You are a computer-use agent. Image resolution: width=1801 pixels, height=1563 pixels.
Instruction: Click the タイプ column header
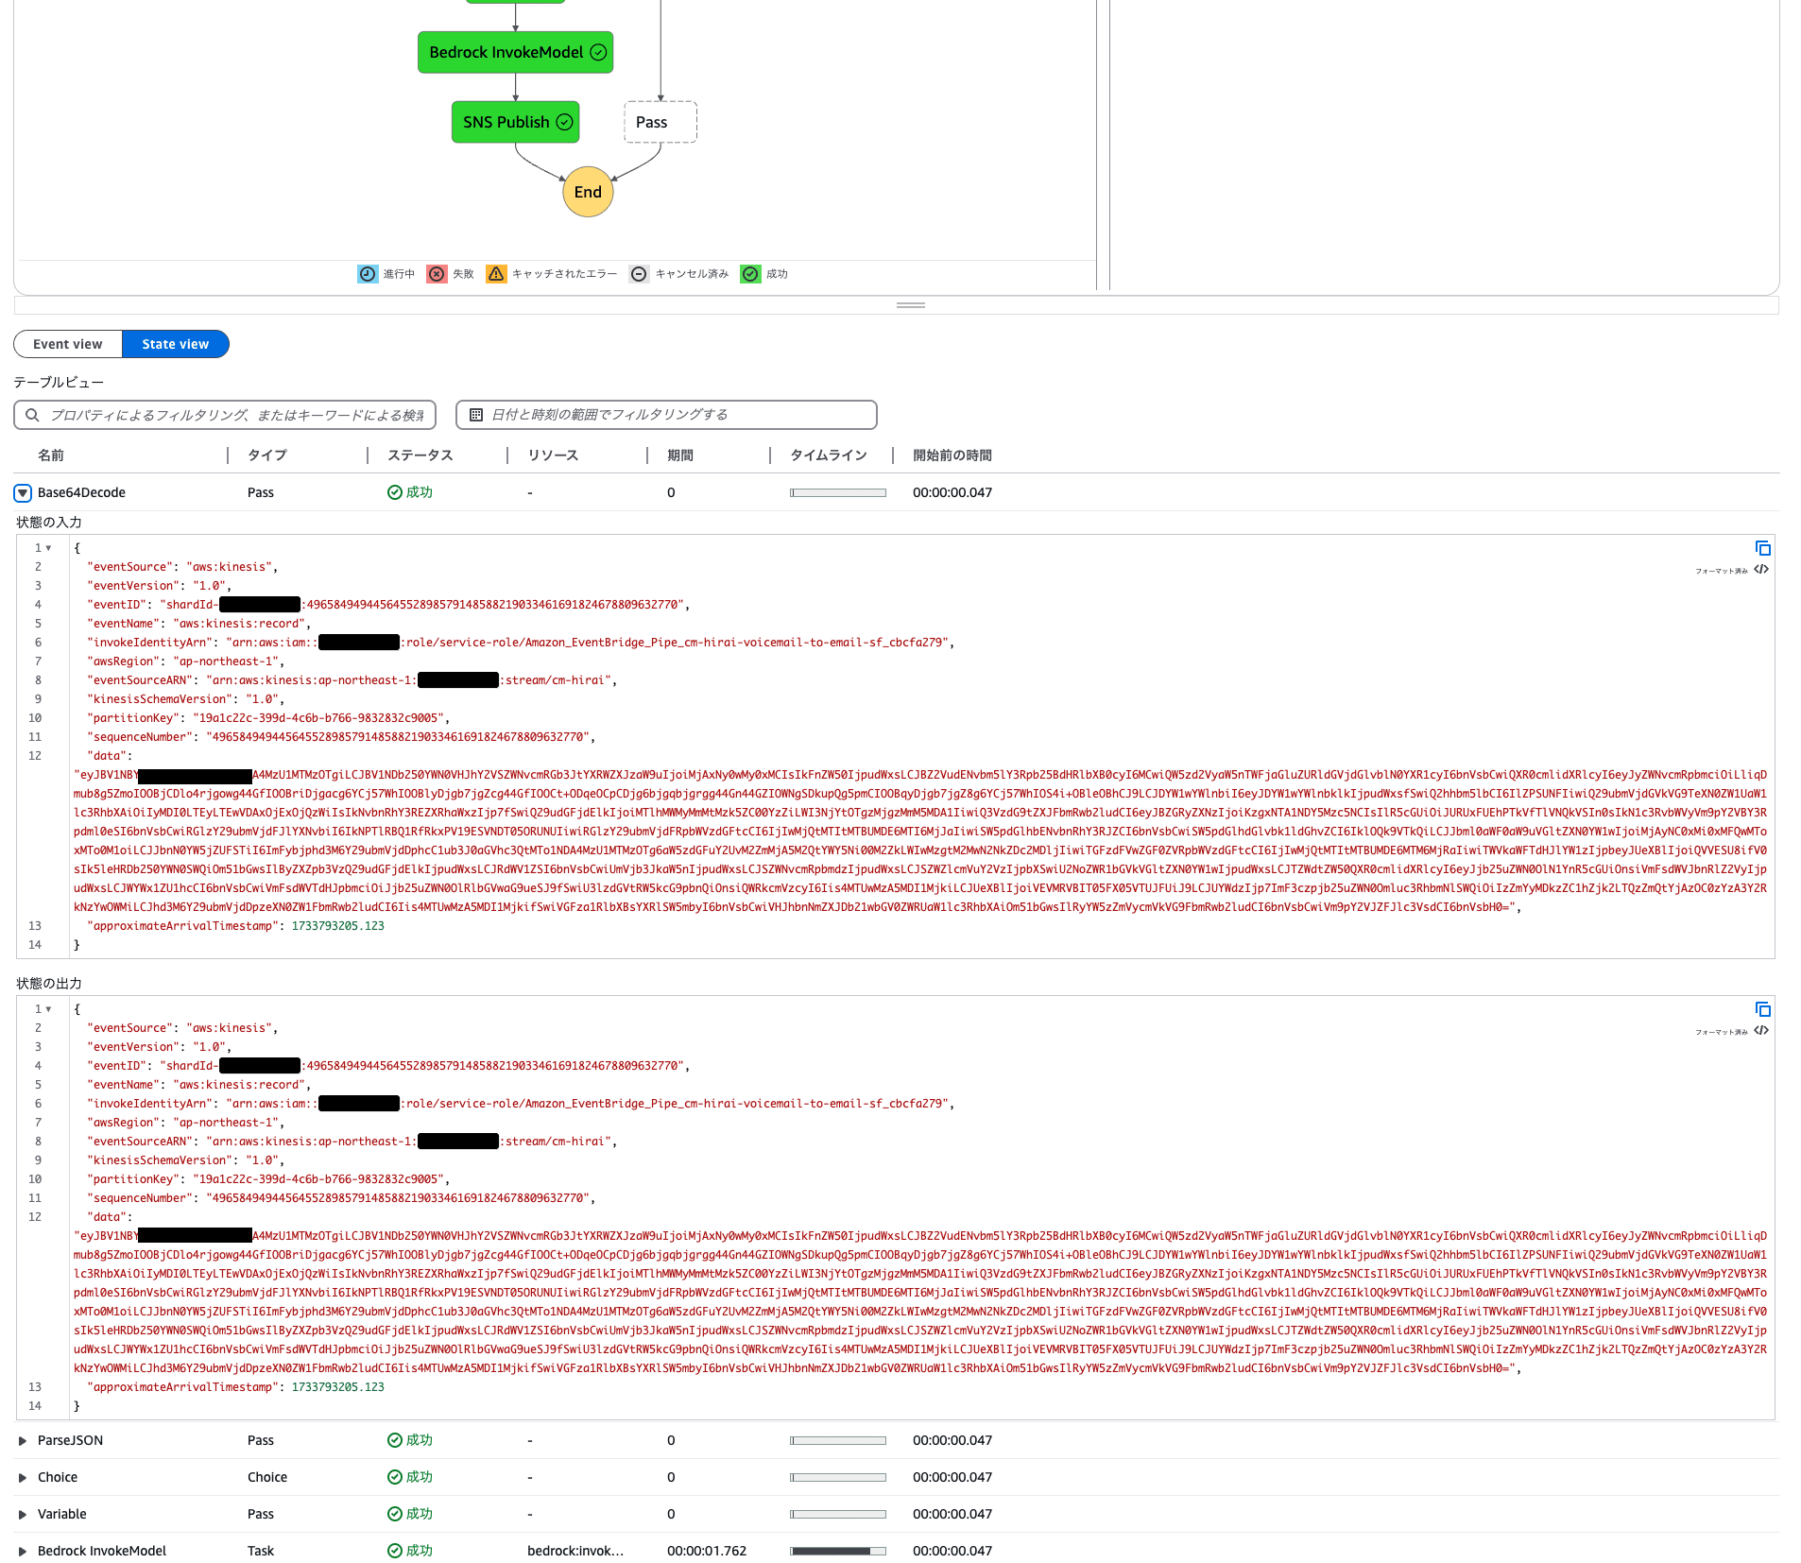pyautogui.click(x=267, y=455)
